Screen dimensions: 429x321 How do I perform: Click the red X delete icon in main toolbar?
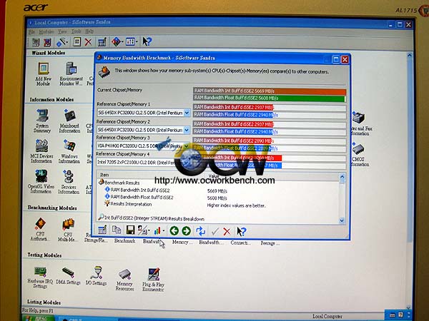click(x=88, y=42)
